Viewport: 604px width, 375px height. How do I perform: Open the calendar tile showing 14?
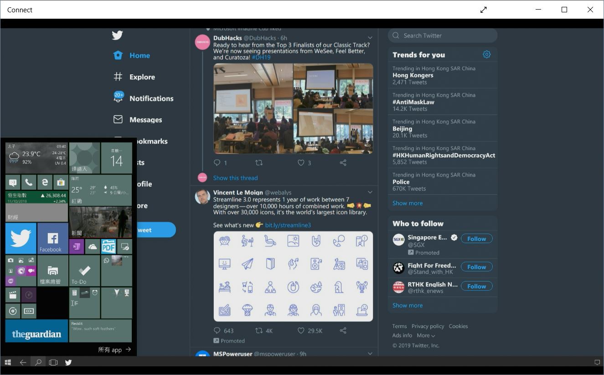tap(116, 158)
